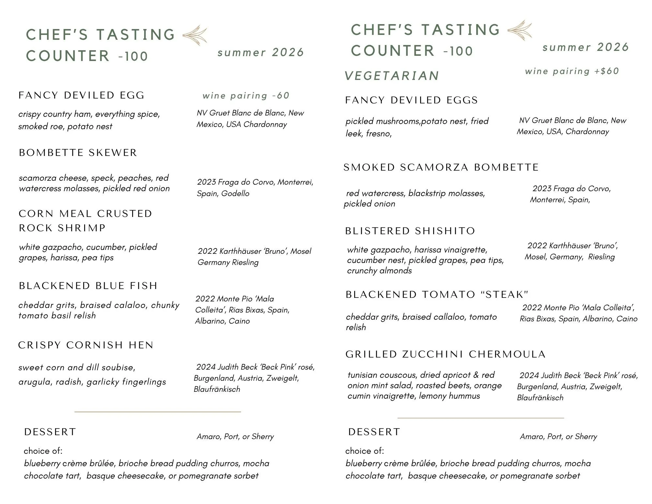Select the Smoked Scamorza Bombette heading
This screenshot has width=652, height=504.
[x=441, y=167]
